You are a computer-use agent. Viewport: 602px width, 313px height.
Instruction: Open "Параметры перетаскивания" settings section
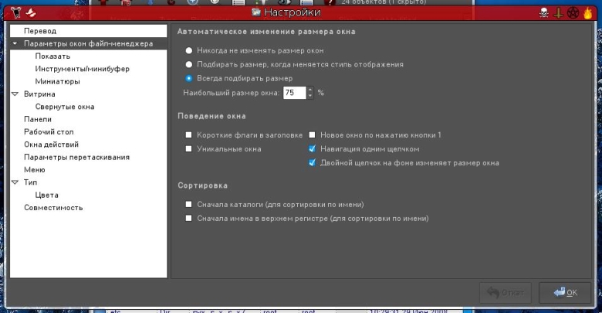coord(76,157)
